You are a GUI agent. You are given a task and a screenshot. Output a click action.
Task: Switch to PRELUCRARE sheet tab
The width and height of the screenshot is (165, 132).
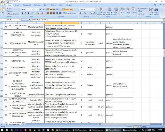coord(14,124)
